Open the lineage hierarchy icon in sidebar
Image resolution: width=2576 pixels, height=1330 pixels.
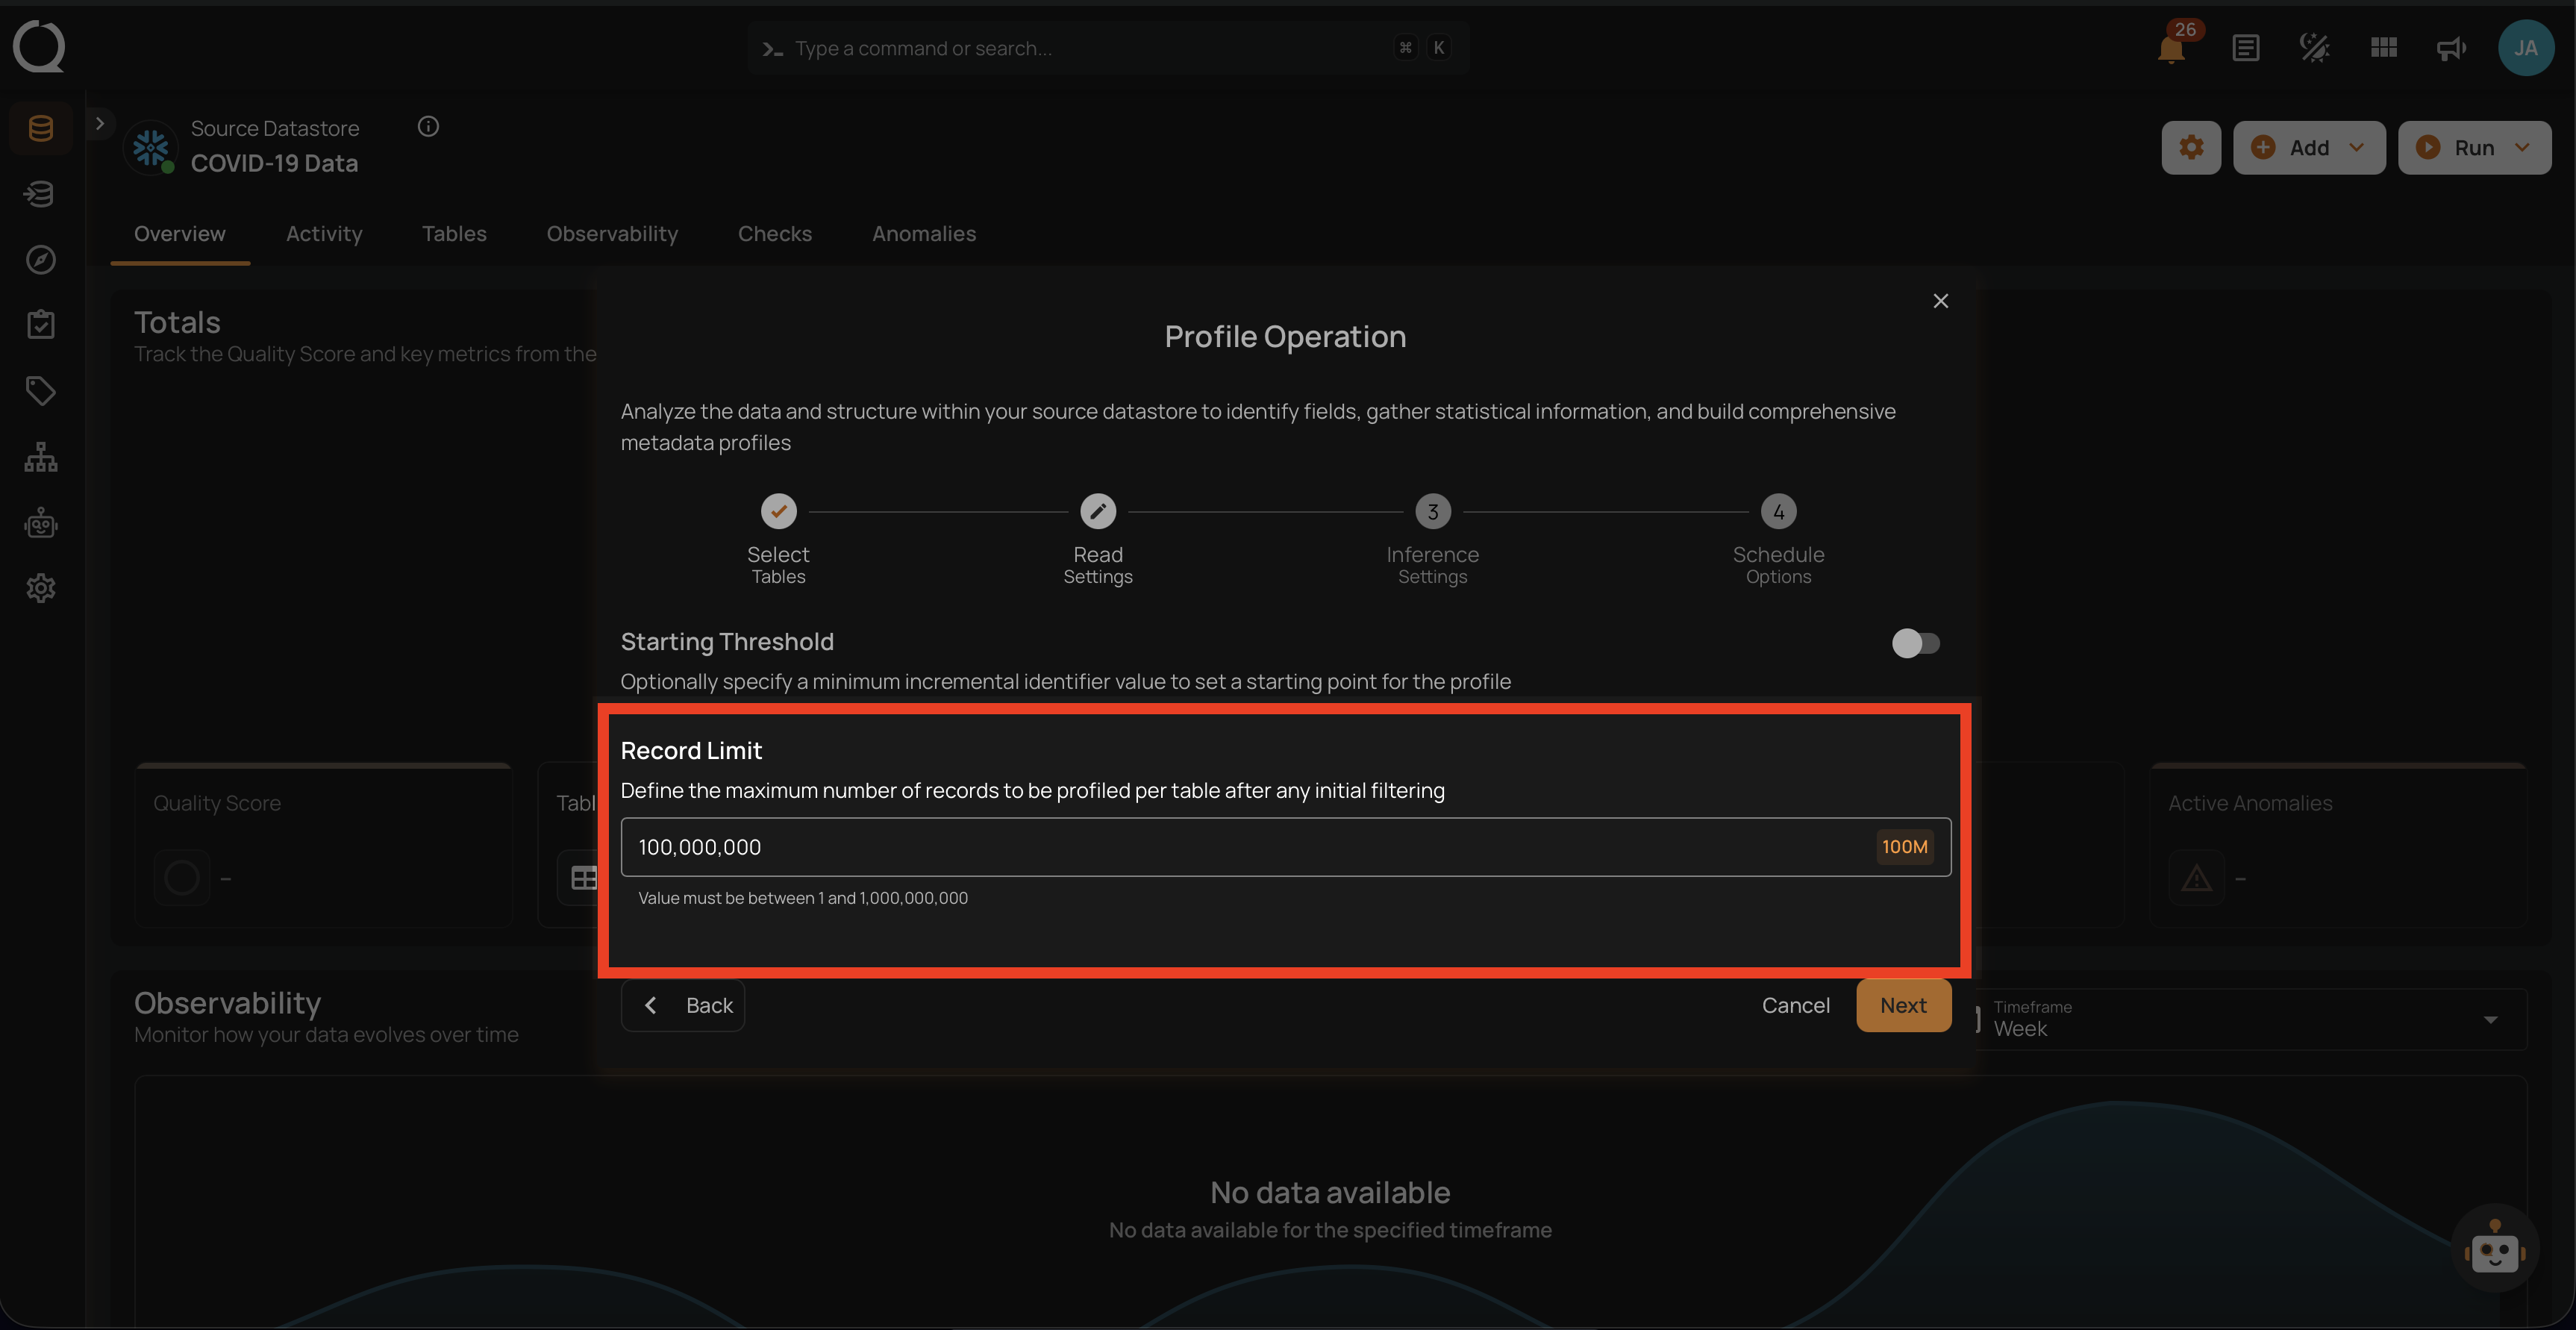[x=40, y=456]
